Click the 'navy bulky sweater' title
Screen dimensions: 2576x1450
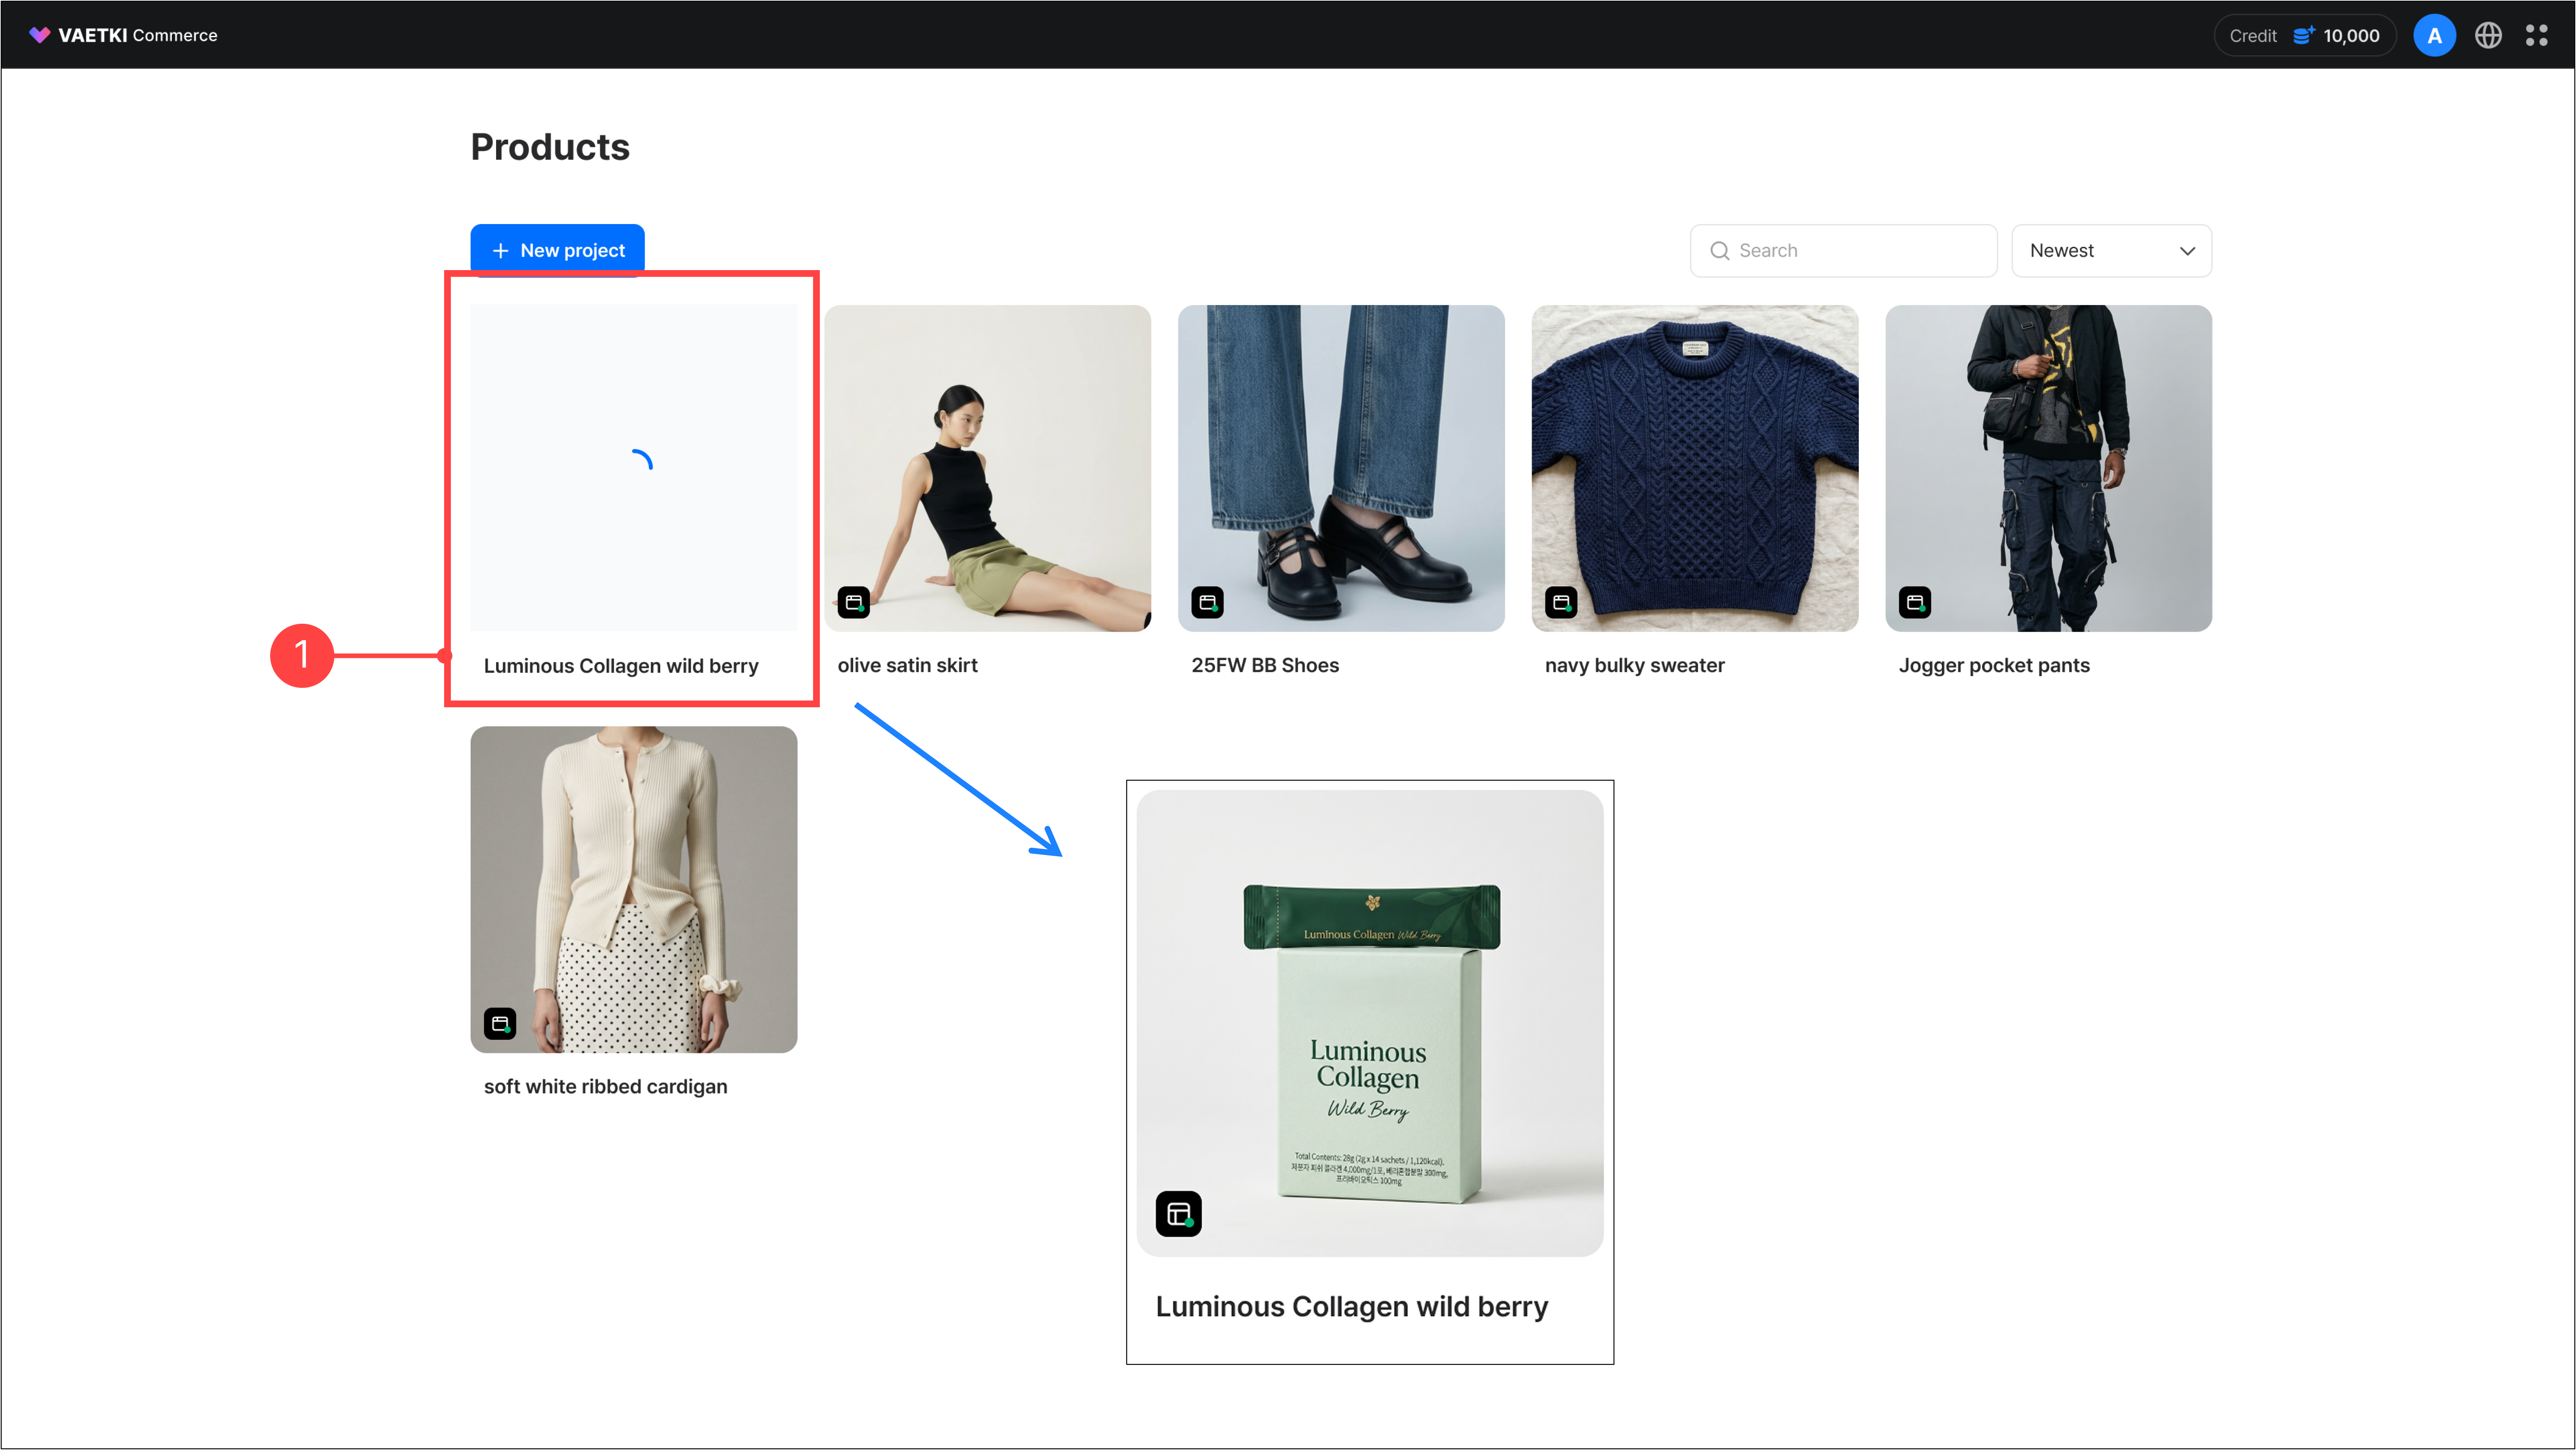point(1635,665)
